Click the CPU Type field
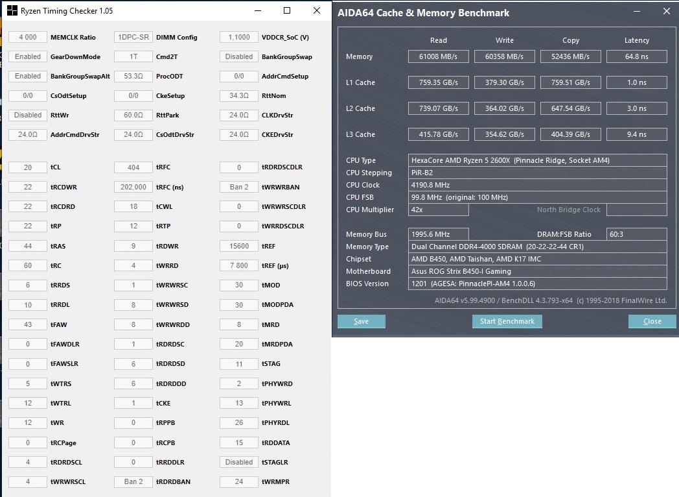 537,160
